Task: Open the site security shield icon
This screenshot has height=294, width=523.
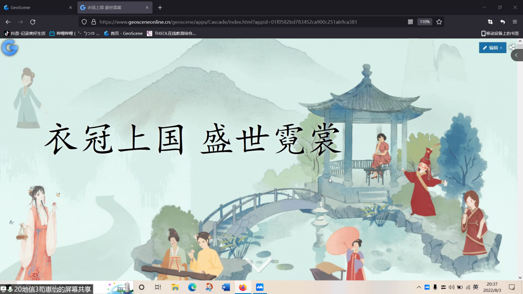Action: [x=84, y=22]
